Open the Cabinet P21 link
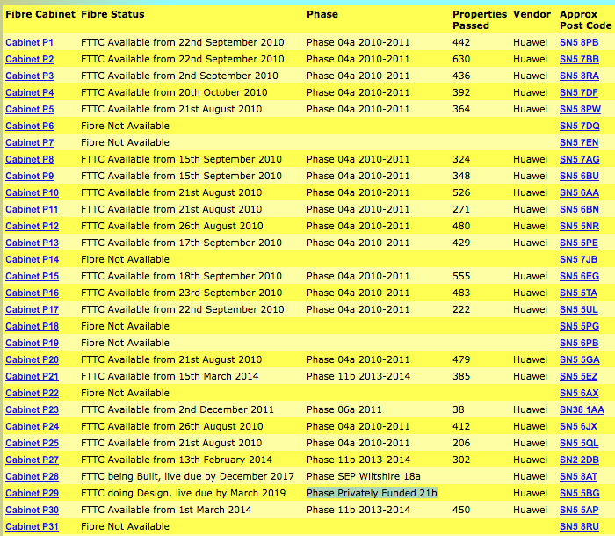Screen dimensions: 615x536 click(33, 376)
